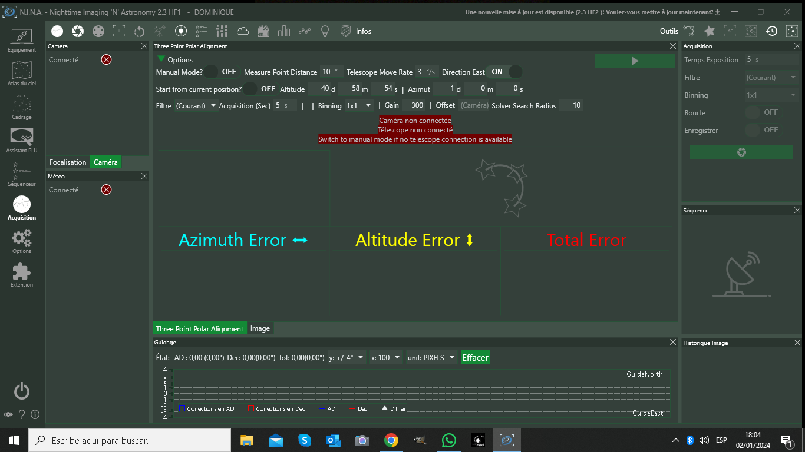
Task: Click the Gain value field
Action: 414,105
